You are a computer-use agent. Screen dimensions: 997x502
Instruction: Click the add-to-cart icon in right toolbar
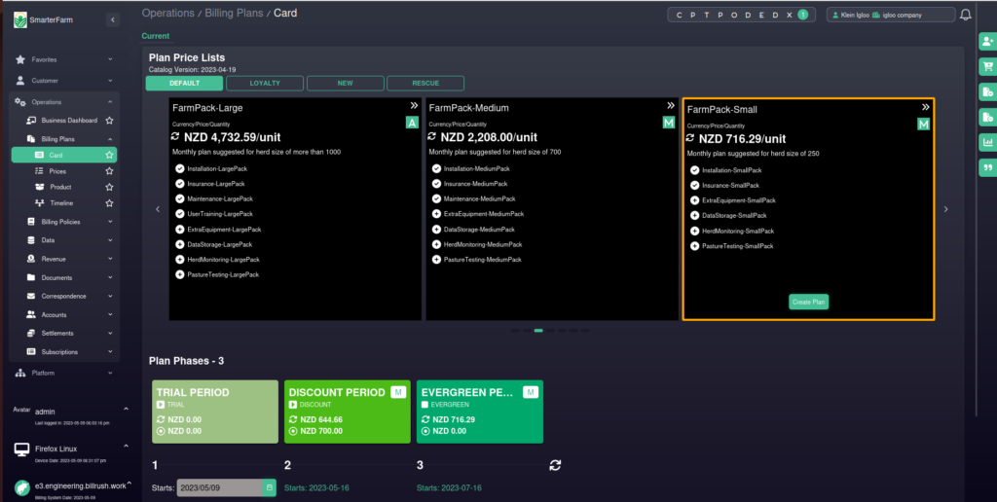tap(987, 66)
